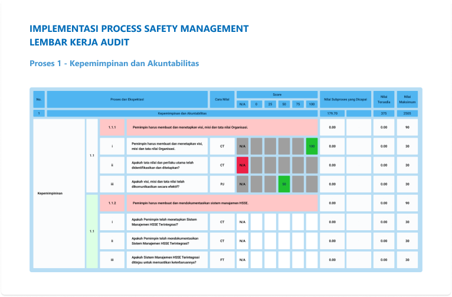Click 'Apakah Pemimpin telah mendokumentasikan' question
This screenshot has height=297, width=452.
tap(167, 241)
